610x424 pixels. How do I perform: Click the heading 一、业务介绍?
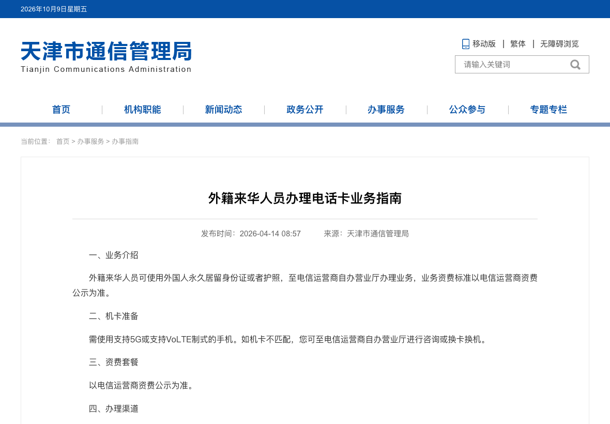coord(114,255)
